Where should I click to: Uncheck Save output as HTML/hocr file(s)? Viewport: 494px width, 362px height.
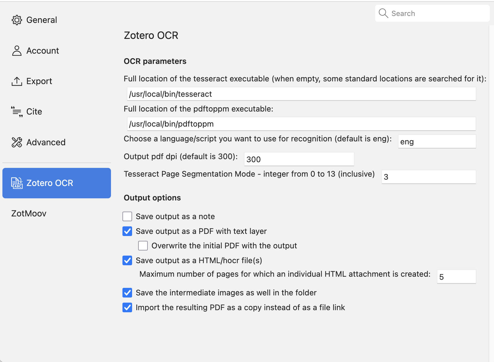(x=127, y=260)
